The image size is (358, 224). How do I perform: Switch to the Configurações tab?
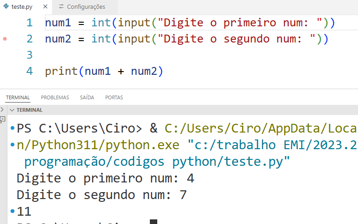[x=86, y=7]
